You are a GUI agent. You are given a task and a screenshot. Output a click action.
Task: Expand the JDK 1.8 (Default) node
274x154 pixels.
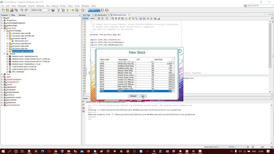[x=7, y=72]
